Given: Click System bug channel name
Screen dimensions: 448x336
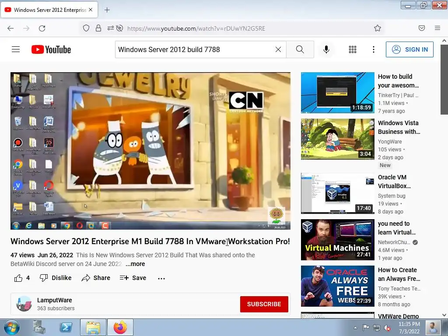Looking at the screenshot, I should tap(392, 196).
